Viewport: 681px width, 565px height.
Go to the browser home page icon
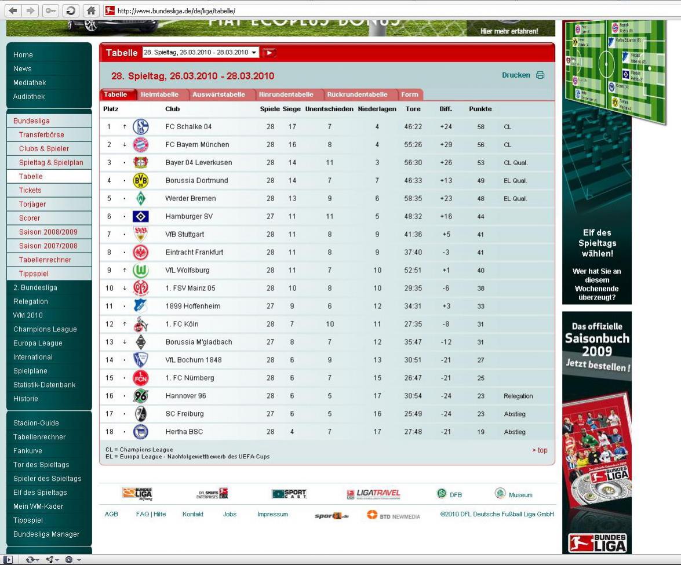pyautogui.click(x=91, y=10)
